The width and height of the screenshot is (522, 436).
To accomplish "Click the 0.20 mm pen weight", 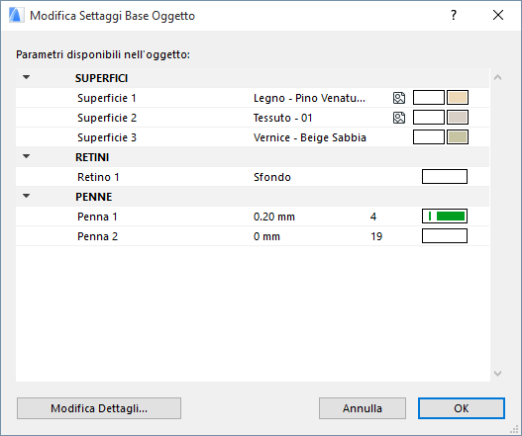I will click(274, 217).
